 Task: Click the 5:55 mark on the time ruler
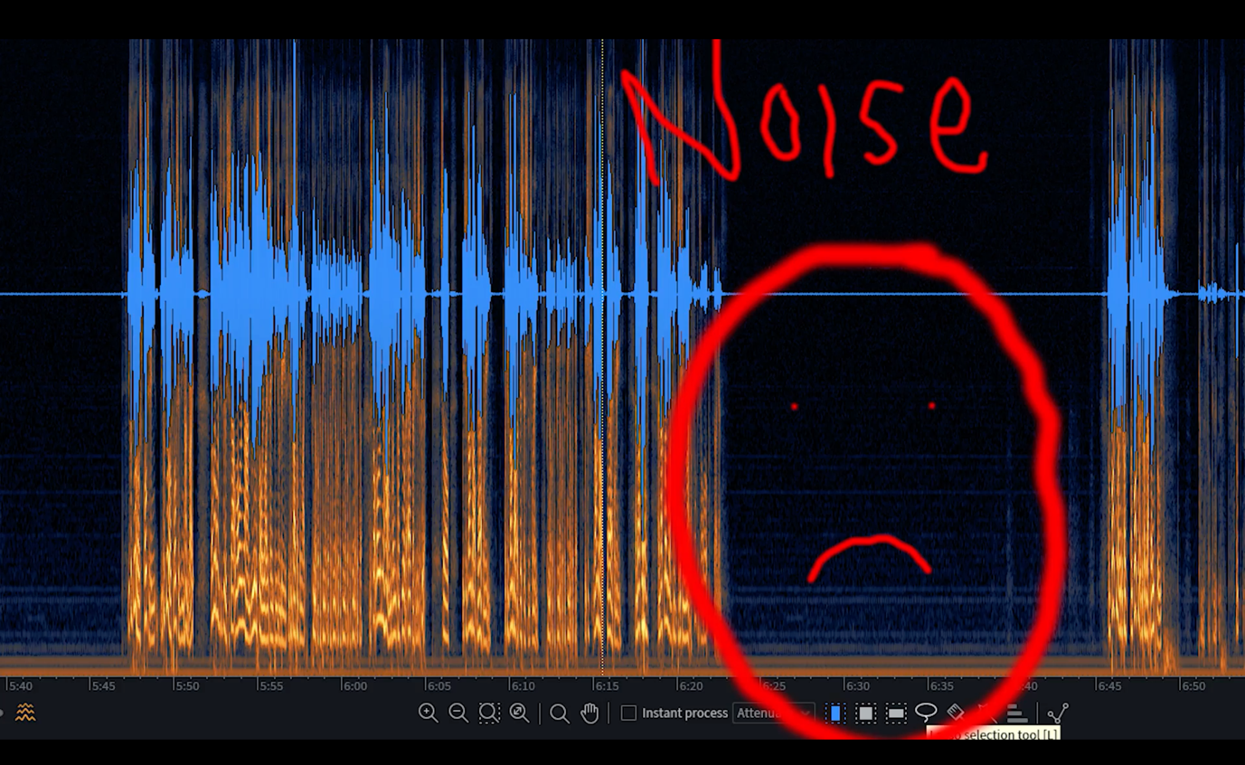pos(271,686)
